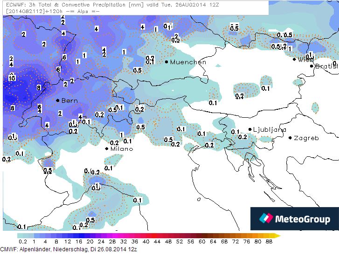The height and width of the screenshot is (255, 339).
Task: Click the 60 label on the color scale
Action: [202, 242]
